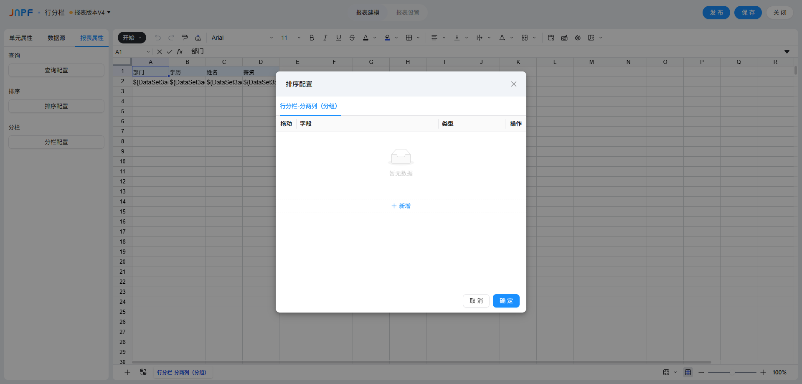Click the fx insert function icon

(180, 52)
